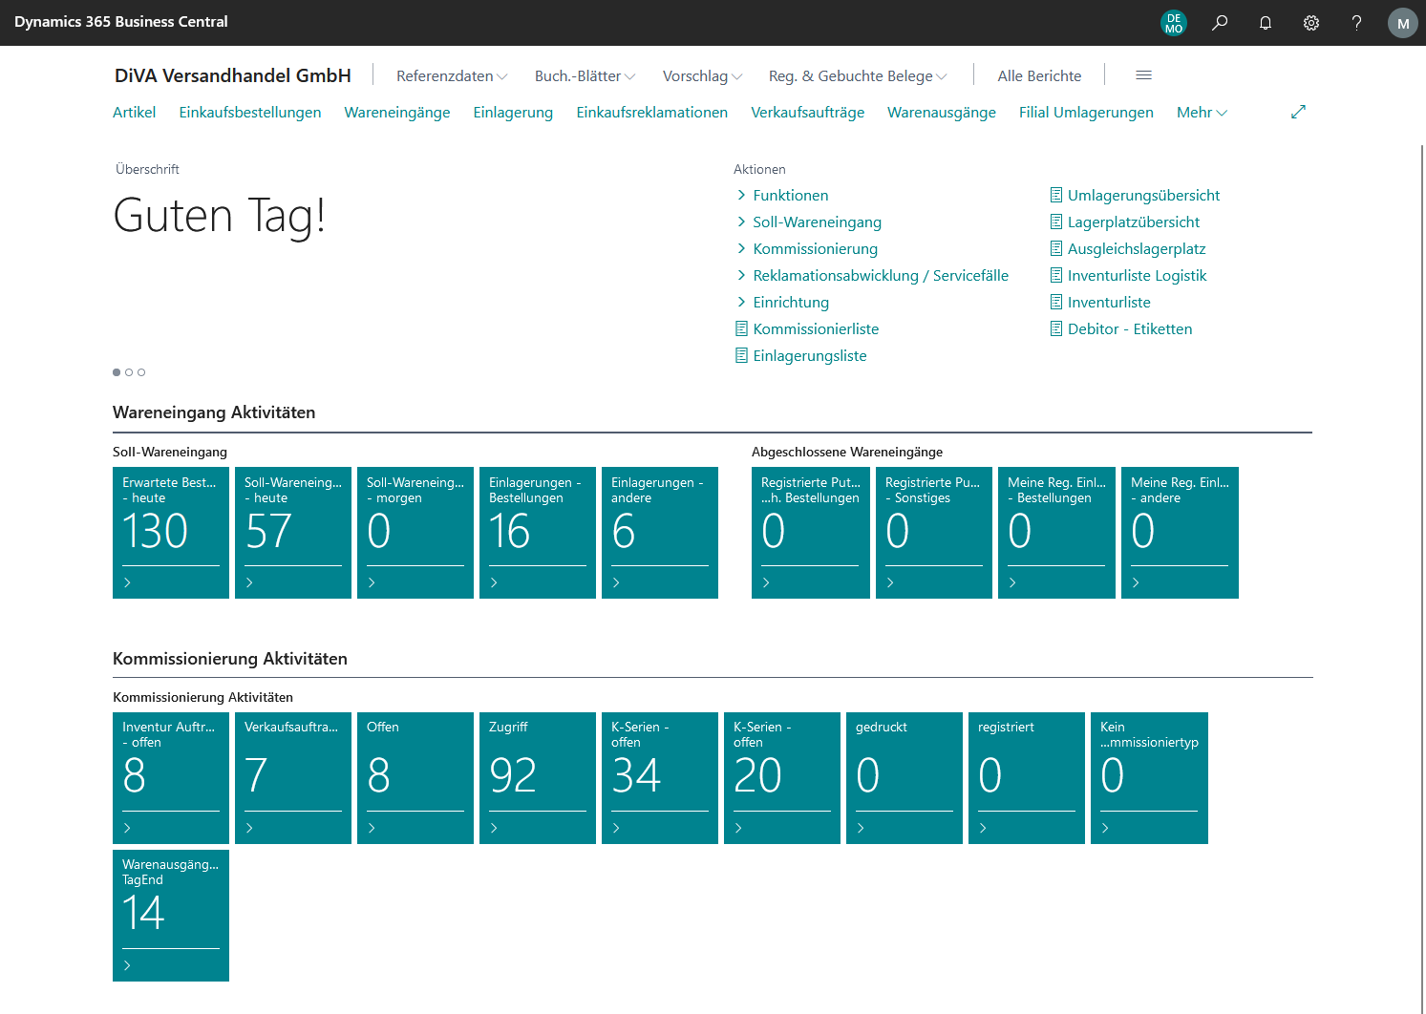The width and height of the screenshot is (1426, 1014).
Task: Expand the Kommissionierung action group
Action: click(806, 248)
